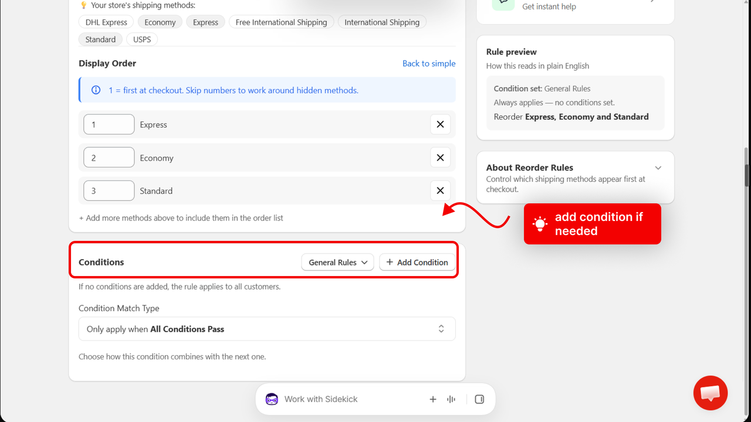Viewport: 751px width, 422px height.
Task: Select the Express shipping method chip
Action: tap(205, 22)
